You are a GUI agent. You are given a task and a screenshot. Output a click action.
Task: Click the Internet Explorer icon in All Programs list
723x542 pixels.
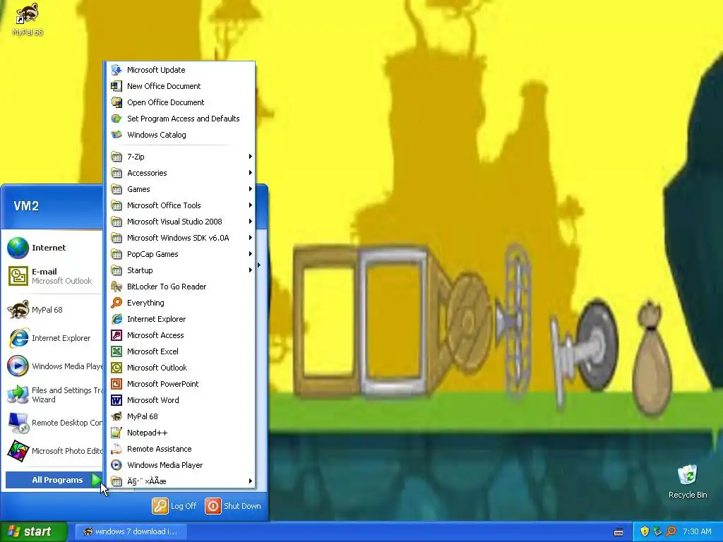(x=116, y=319)
